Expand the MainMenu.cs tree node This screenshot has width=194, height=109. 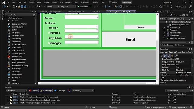click(164, 27)
